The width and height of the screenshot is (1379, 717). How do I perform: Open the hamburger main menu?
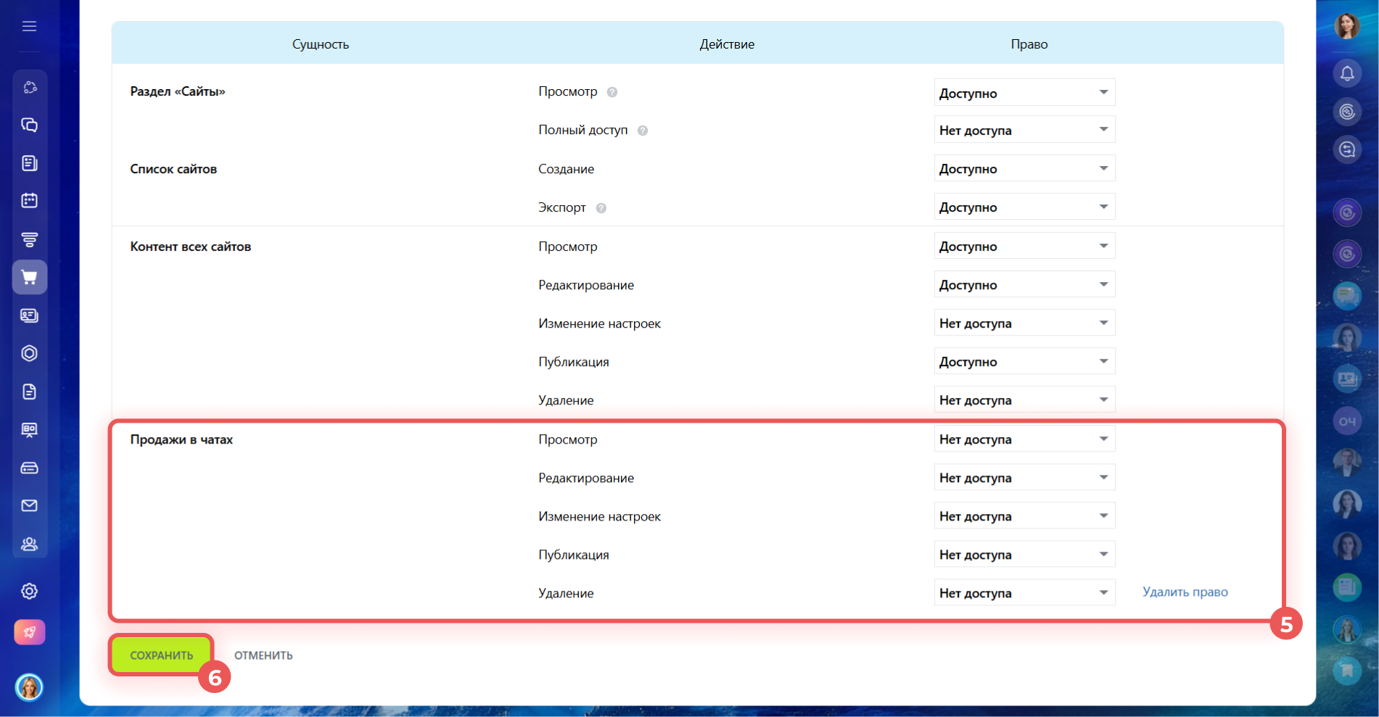pos(29,27)
